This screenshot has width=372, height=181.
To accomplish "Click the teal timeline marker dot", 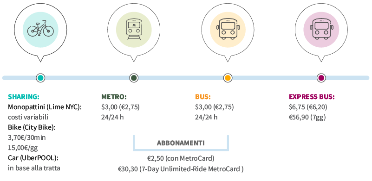I will coord(40,78).
